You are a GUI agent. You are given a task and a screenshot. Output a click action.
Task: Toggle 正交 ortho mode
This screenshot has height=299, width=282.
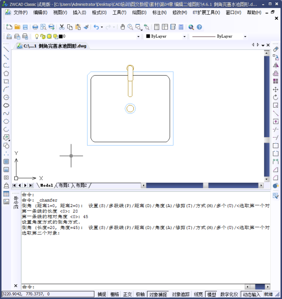click(x=128, y=294)
